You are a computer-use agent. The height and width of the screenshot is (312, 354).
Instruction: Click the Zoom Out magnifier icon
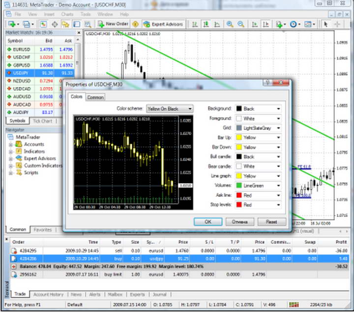pyautogui.click(x=241, y=24)
